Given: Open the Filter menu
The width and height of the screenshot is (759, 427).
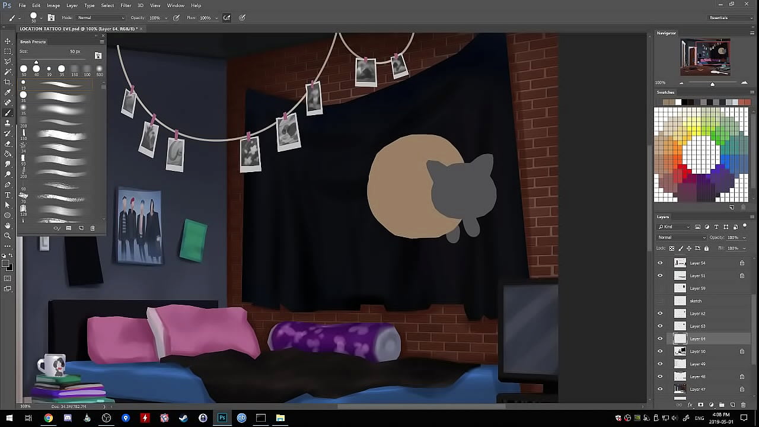Looking at the screenshot, I should click(x=126, y=5).
